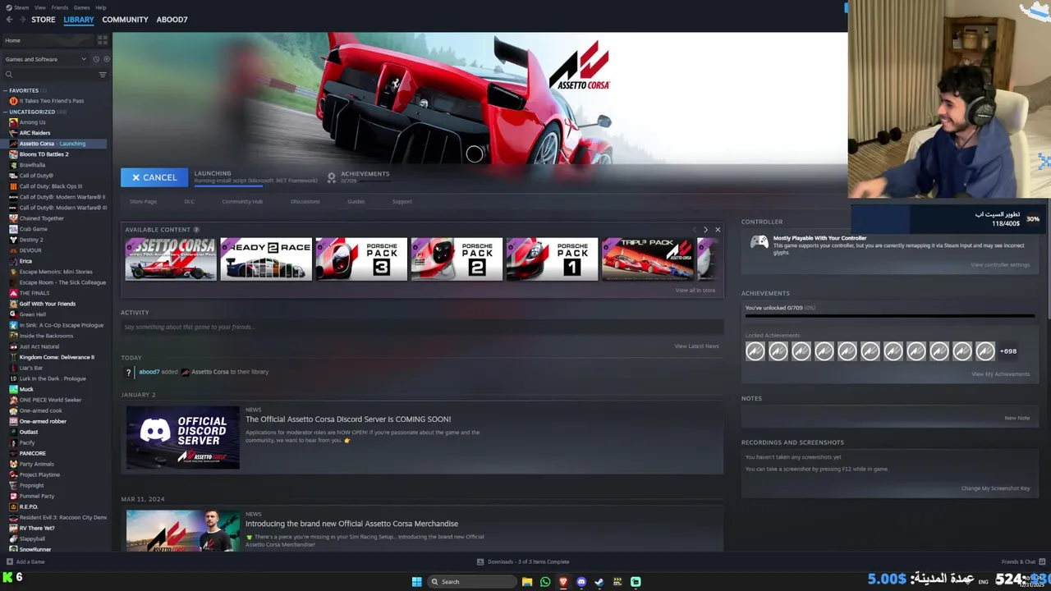The image size is (1051, 591).
Task: Open the Ready 2 Race DLC thumbnail
Action: (266, 259)
